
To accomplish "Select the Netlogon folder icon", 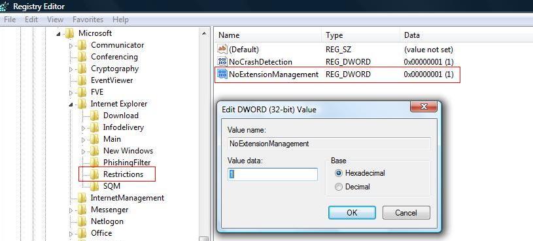I will 82,221.
